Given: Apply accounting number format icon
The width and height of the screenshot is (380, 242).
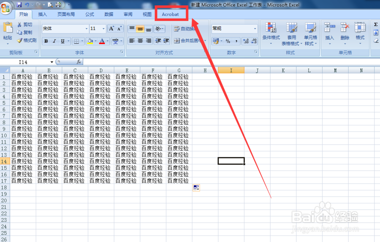Looking at the screenshot, I should [216, 41].
